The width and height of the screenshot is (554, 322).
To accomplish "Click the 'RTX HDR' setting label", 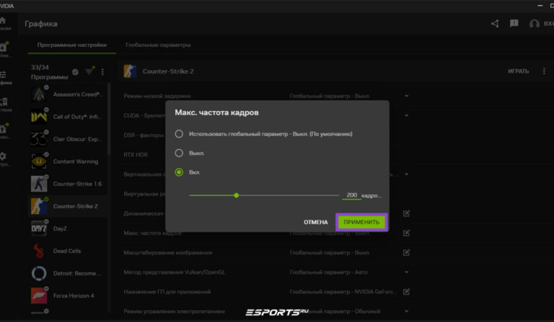I will [136, 154].
